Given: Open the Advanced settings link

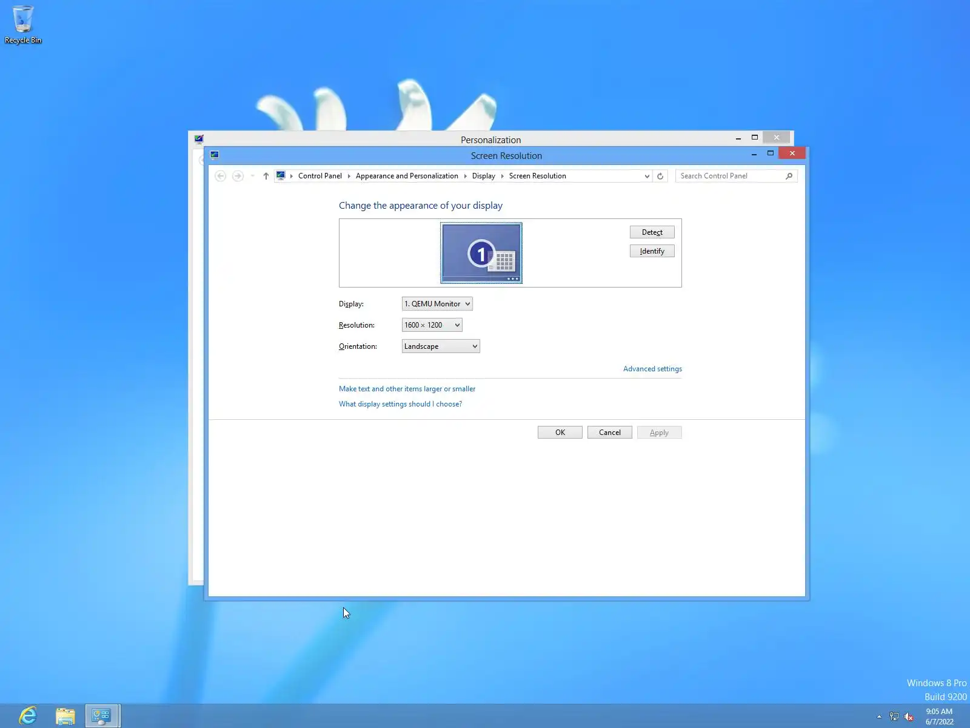Looking at the screenshot, I should 652,369.
